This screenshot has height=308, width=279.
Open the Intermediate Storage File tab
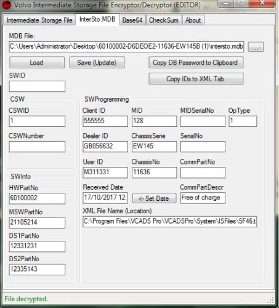pyautogui.click(x=39, y=20)
